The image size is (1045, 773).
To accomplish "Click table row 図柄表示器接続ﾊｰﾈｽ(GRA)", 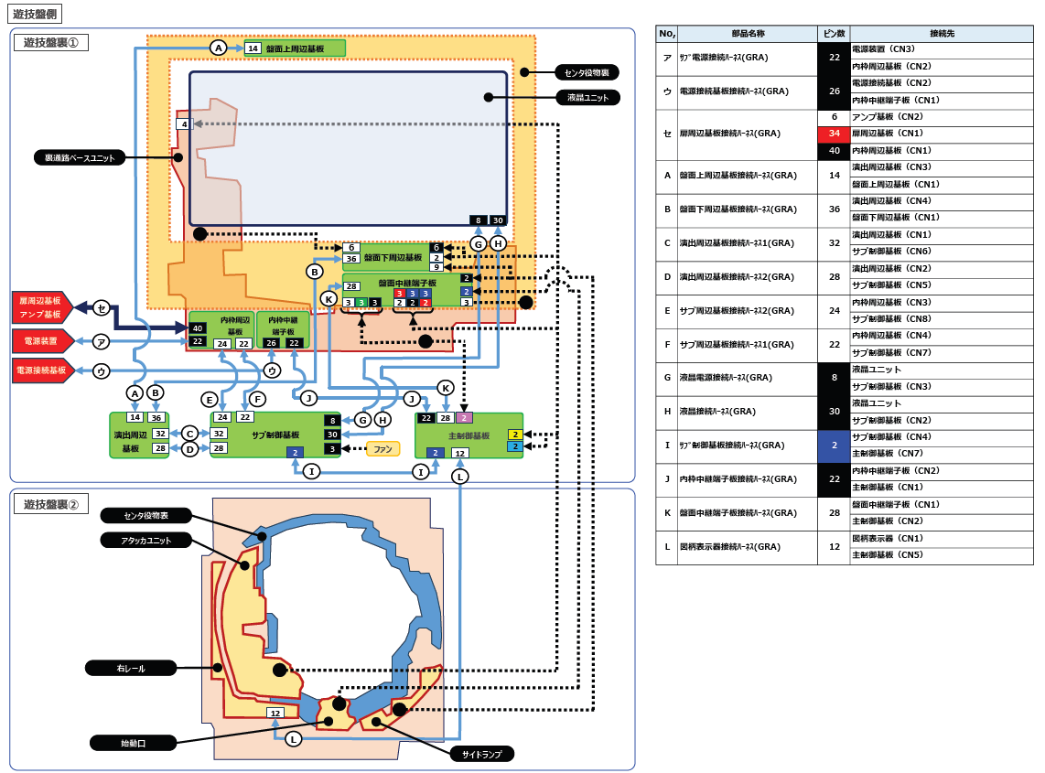I will point(846,547).
